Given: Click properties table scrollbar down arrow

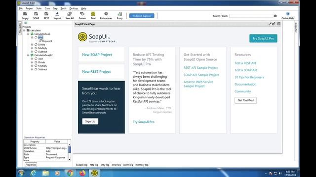Looking at the screenshot, I should click(x=69, y=159).
